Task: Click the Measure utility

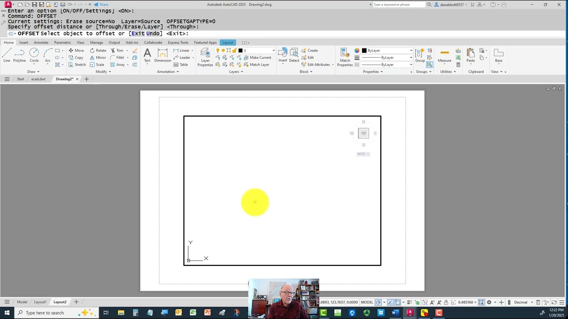Action: click(445, 55)
